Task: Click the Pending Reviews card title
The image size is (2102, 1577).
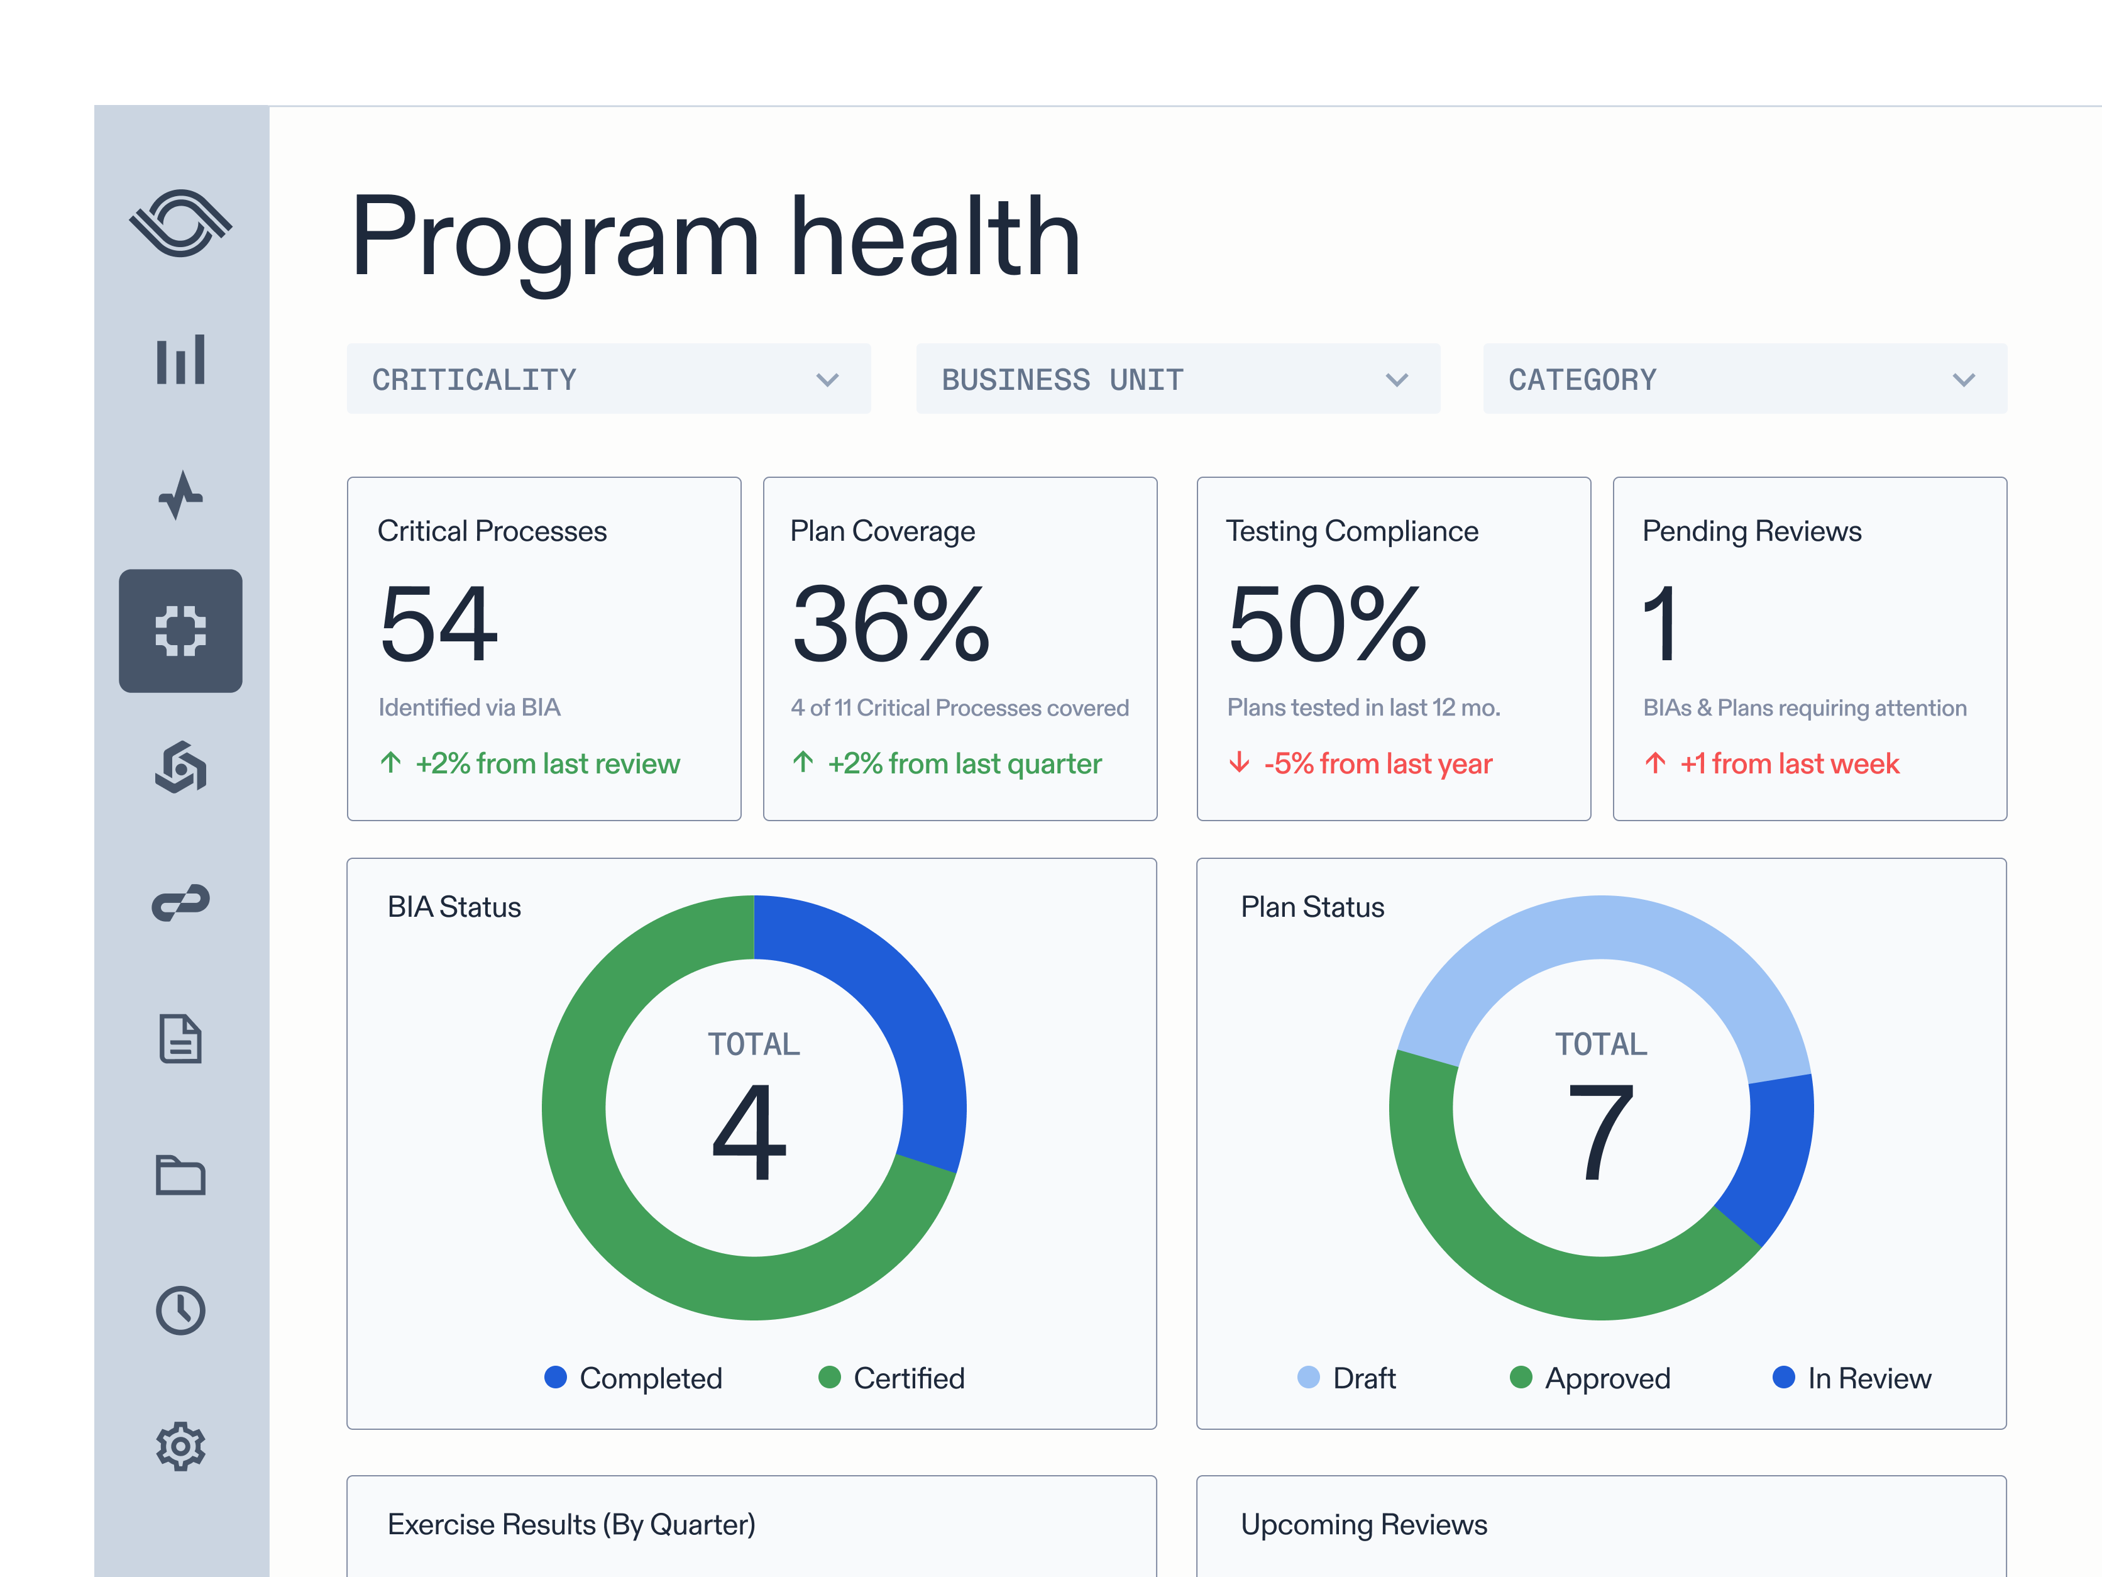Action: [1753, 531]
